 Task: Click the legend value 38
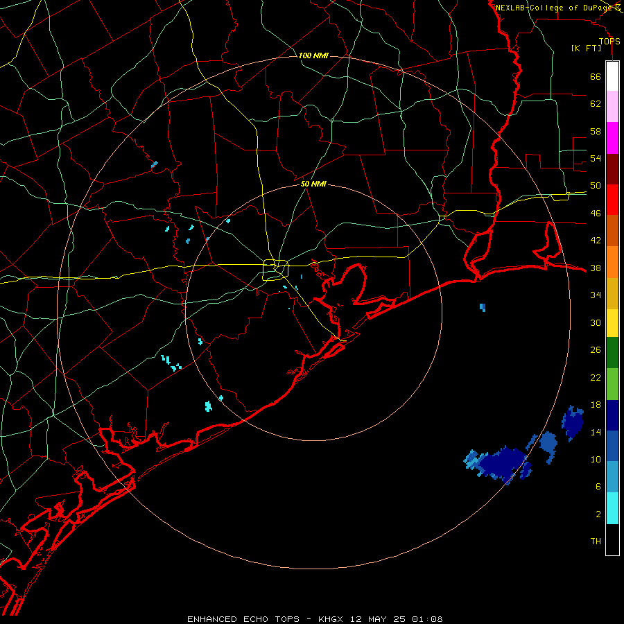[x=596, y=268]
